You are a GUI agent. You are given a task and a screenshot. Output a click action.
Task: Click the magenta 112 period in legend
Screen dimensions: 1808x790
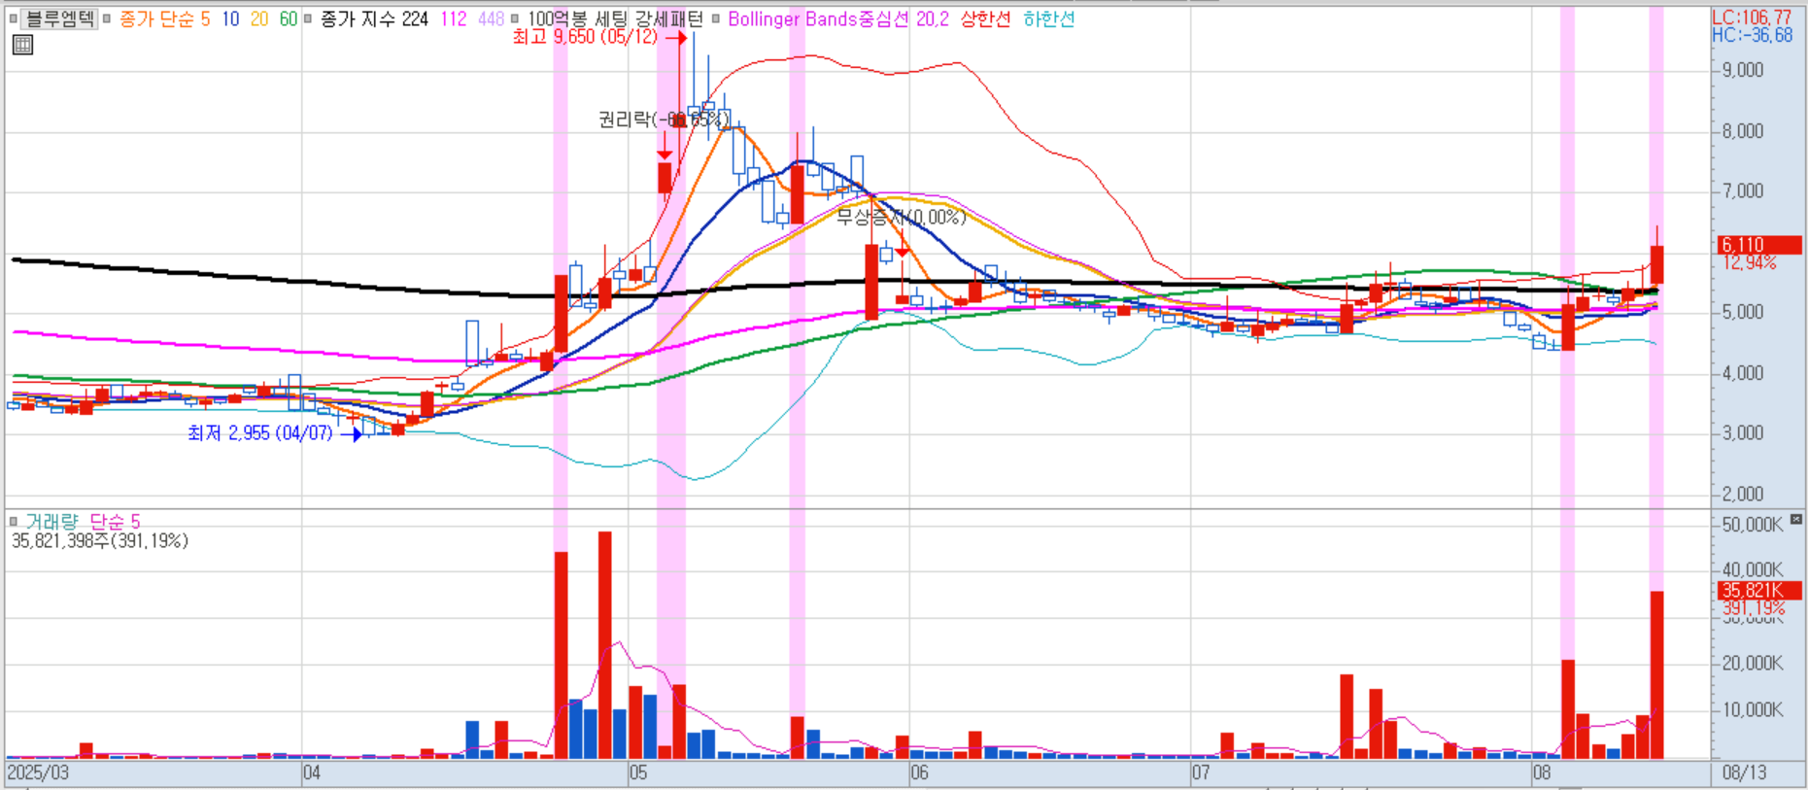tap(454, 19)
